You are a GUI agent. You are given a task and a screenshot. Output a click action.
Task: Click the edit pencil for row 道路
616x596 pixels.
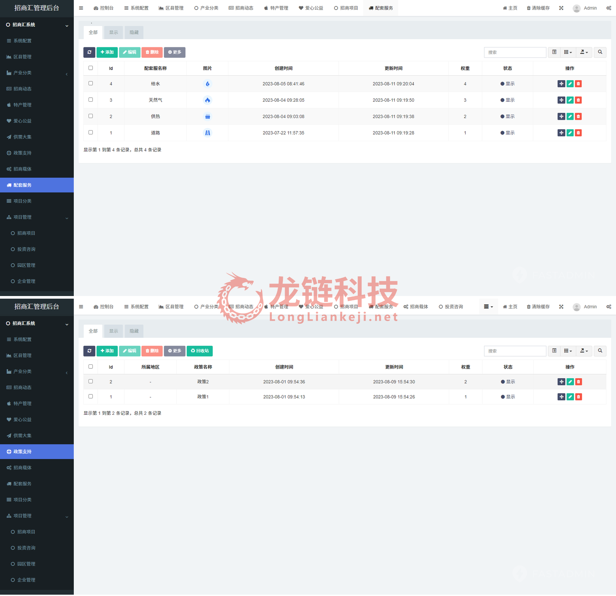coord(570,133)
